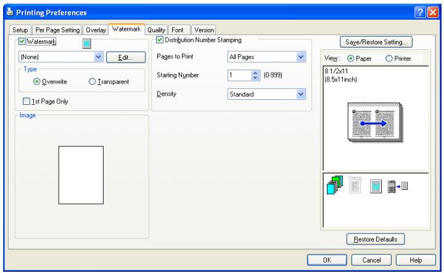Viewport: 444px width, 273px height.
Task: Click the printer-to-page output icon
Action: 397,187
